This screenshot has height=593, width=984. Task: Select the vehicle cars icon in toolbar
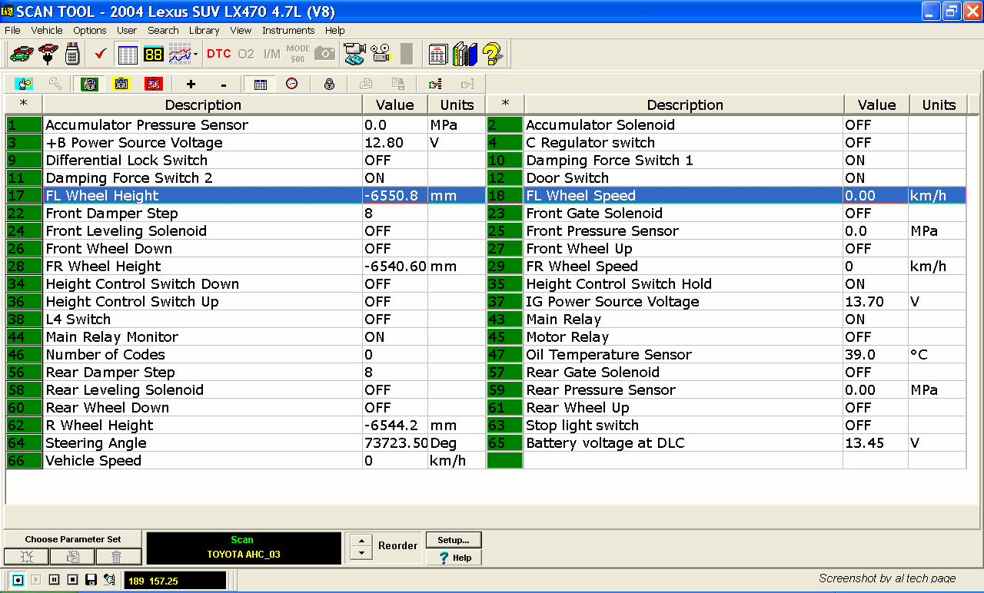(21, 55)
